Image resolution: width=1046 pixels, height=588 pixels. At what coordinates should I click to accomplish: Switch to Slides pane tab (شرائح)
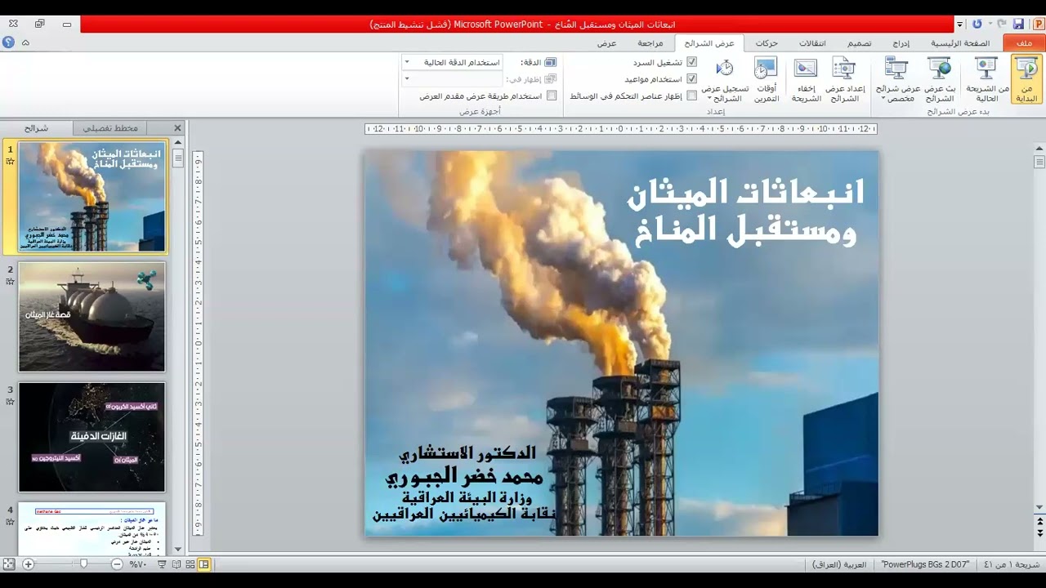[x=37, y=128]
